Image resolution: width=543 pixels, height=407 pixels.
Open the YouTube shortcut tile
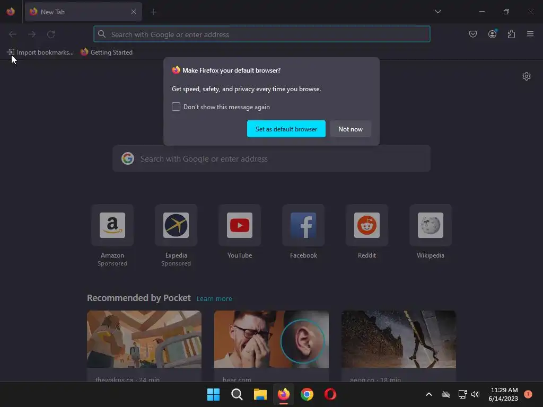tap(240, 225)
